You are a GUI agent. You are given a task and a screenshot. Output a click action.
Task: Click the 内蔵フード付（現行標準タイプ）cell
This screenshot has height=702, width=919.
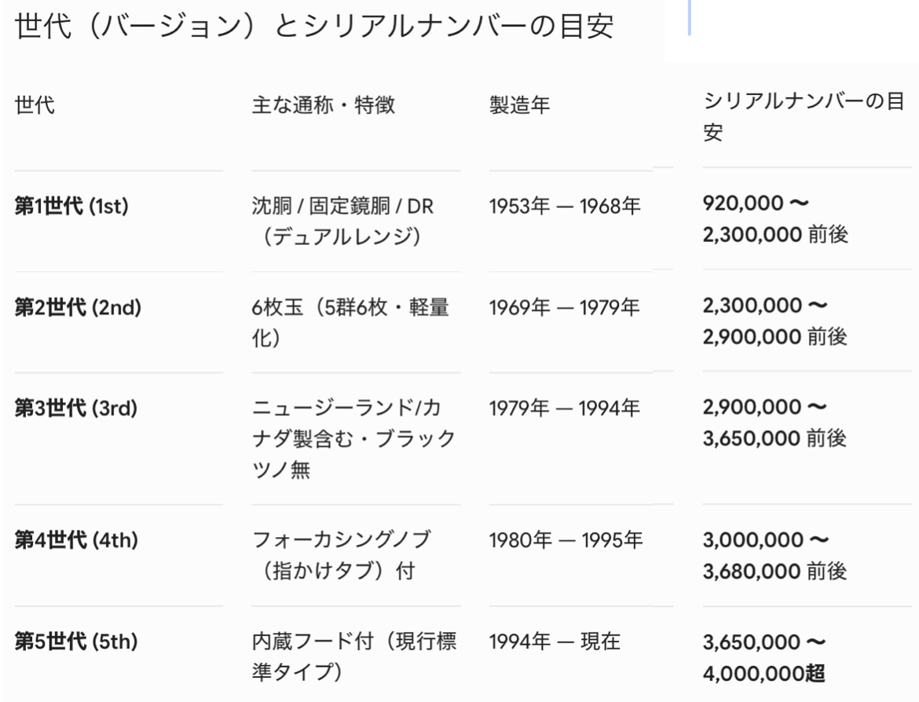354,656
